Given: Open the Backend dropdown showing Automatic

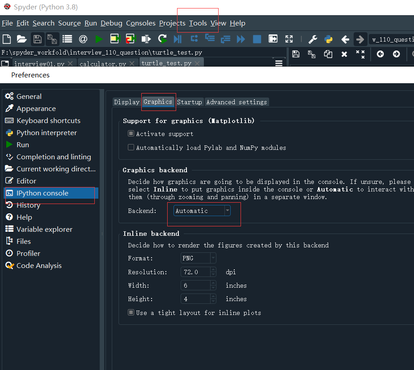Looking at the screenshot, I should point(202,211).
